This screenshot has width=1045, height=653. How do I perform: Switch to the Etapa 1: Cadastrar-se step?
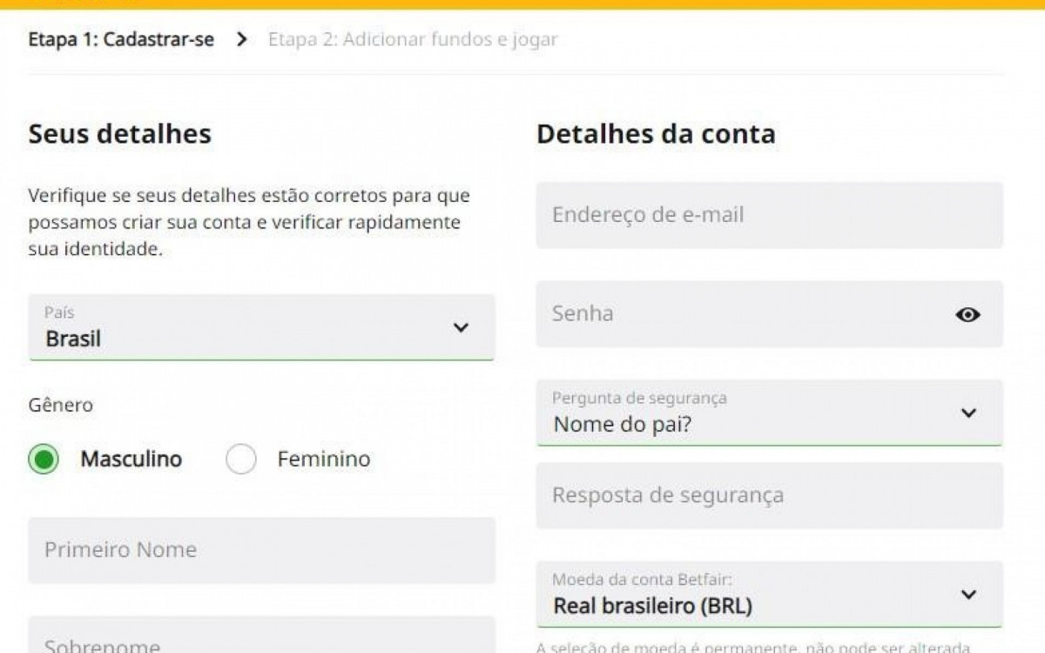click(120, 39)
